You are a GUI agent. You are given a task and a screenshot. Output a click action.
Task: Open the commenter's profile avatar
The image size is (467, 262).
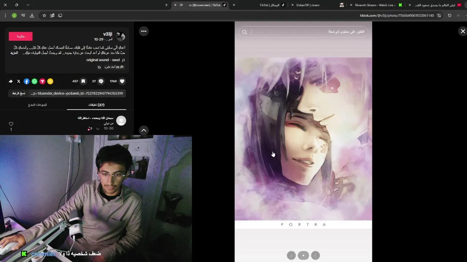121,120
